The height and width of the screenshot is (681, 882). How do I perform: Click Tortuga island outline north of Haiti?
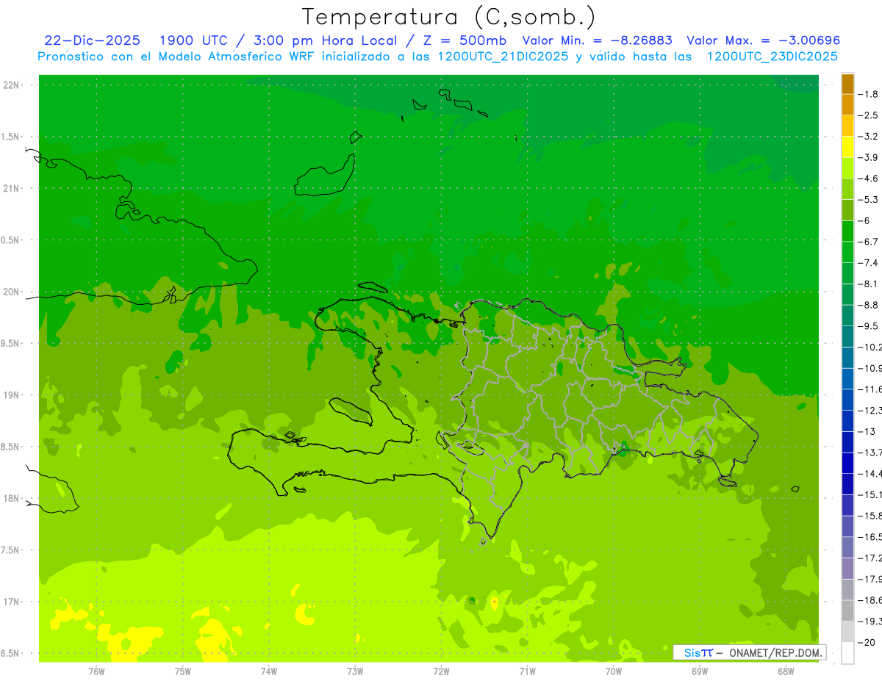tap(373, 287)
